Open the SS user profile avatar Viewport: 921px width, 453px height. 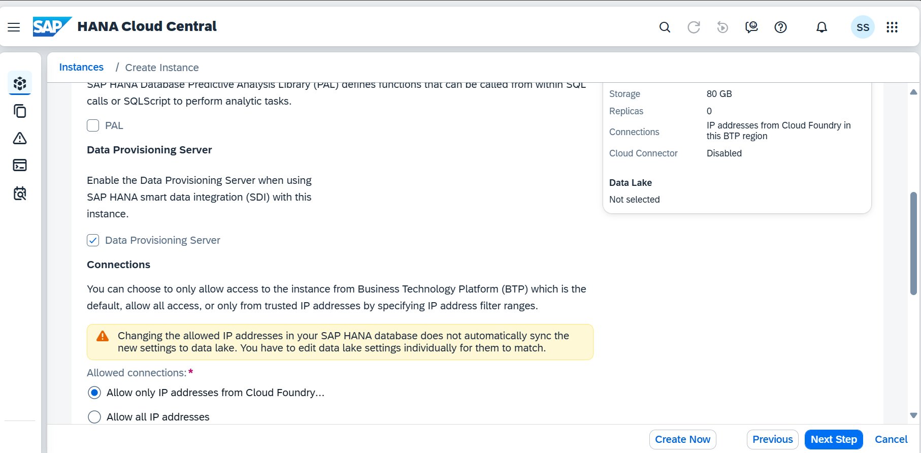(863, 27)
